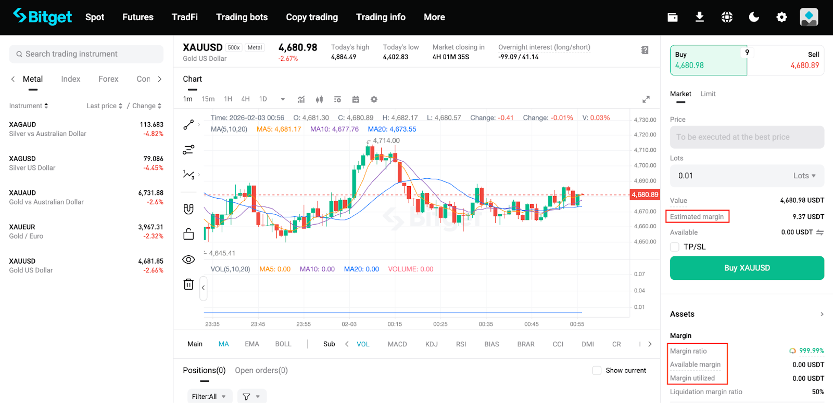Delete drawings with the trash icon
Image resolution: width=833 pixels, height=403 pixels.
click(x=188, y=284)
